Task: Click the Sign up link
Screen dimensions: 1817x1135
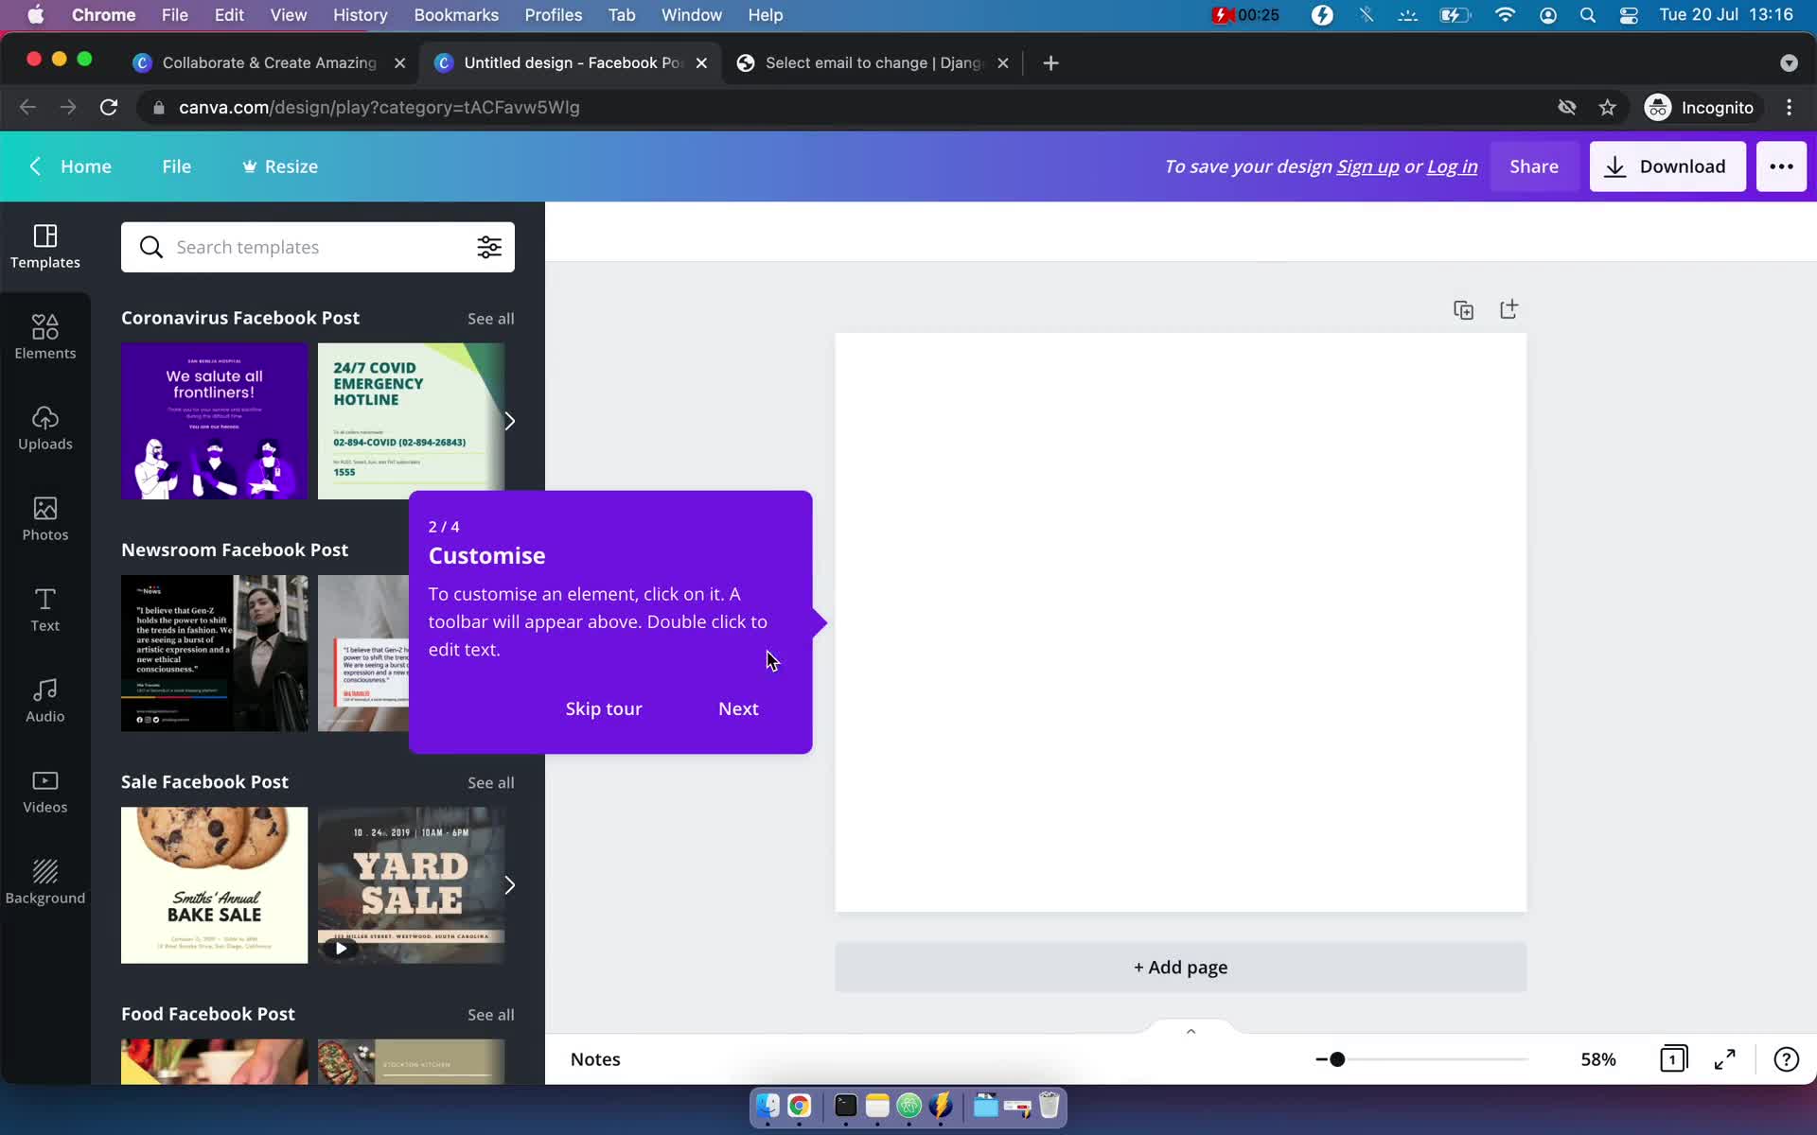Action: (x=1368, y=166)
